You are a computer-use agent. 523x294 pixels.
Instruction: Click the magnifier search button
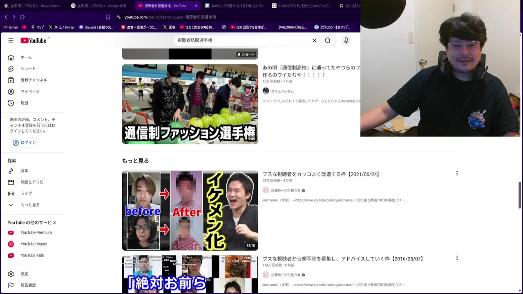point(328,40)
